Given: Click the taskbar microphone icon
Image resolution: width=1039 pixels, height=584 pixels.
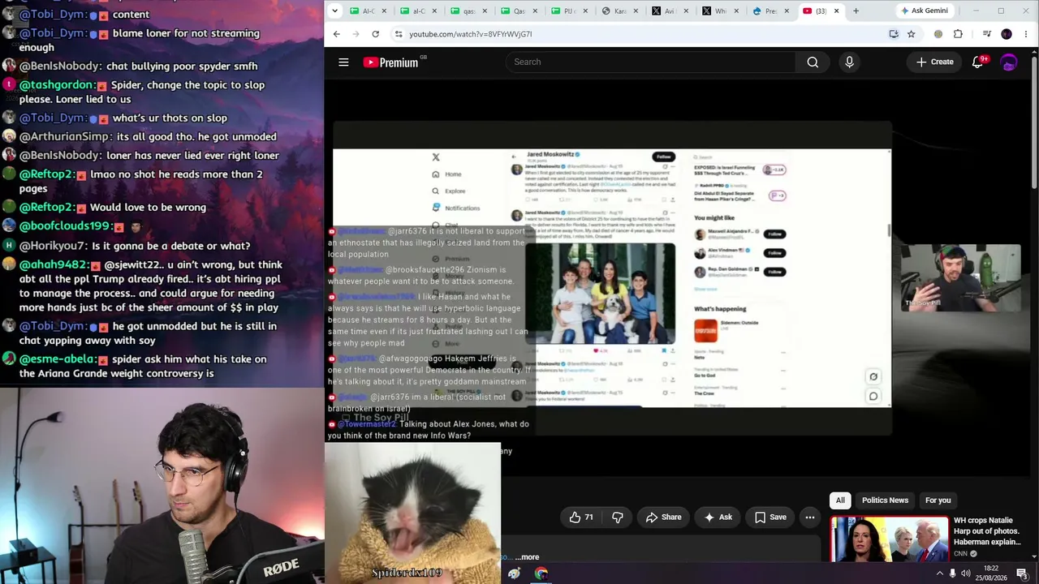Looking at the screenshot, I should (x=953, y=573).
